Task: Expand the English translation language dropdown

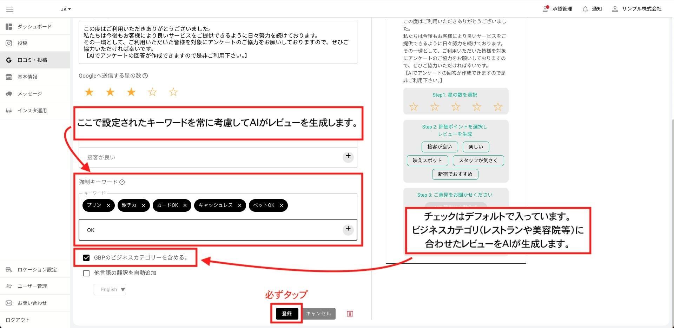Action: (110, 290)
